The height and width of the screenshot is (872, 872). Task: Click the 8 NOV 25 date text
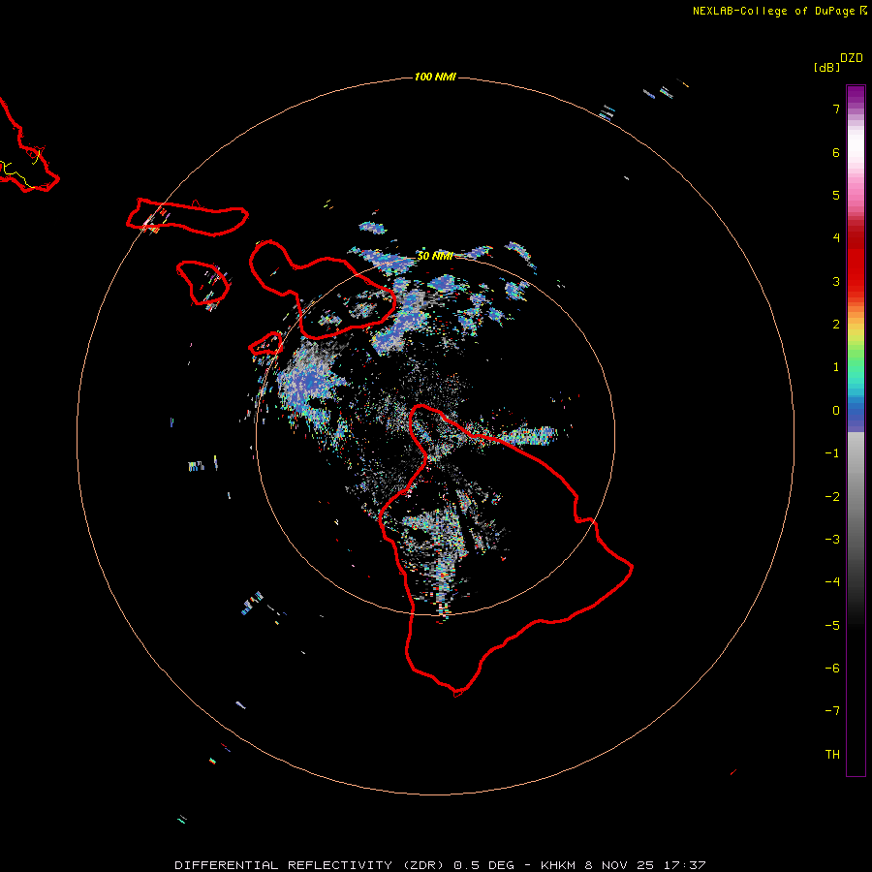[619, 865]
